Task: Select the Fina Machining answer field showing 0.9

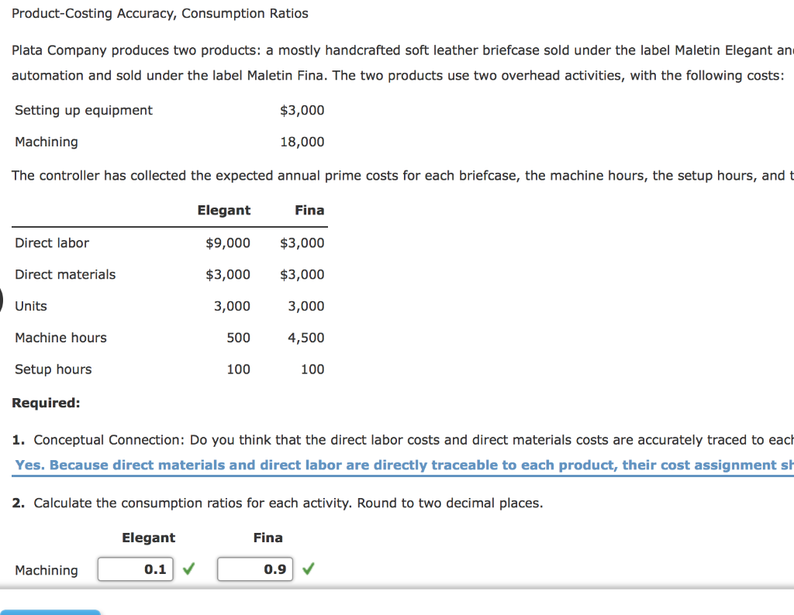Action: [x=255, y=569]
